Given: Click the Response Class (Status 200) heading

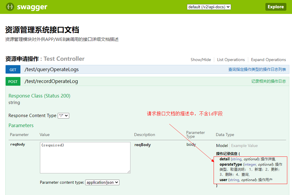Looking at the screenshot, I should click(39, 96).
